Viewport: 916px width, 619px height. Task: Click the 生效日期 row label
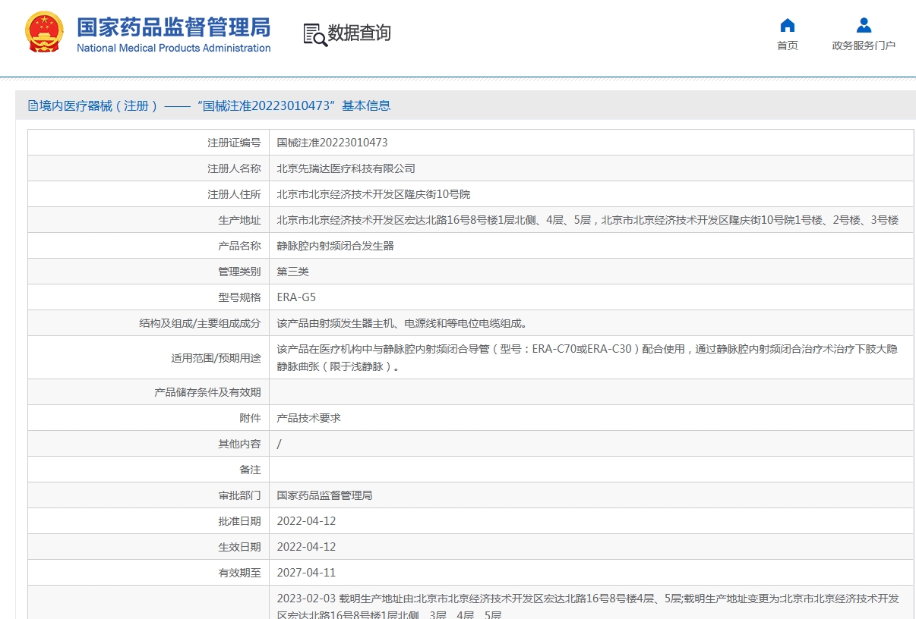tap(239, 547)
